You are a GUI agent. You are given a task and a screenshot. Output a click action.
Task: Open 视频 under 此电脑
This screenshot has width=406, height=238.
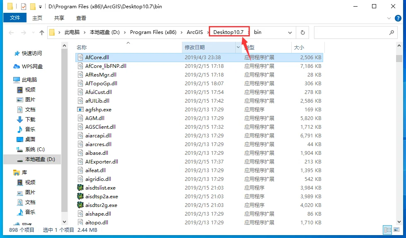coord(26,89)
